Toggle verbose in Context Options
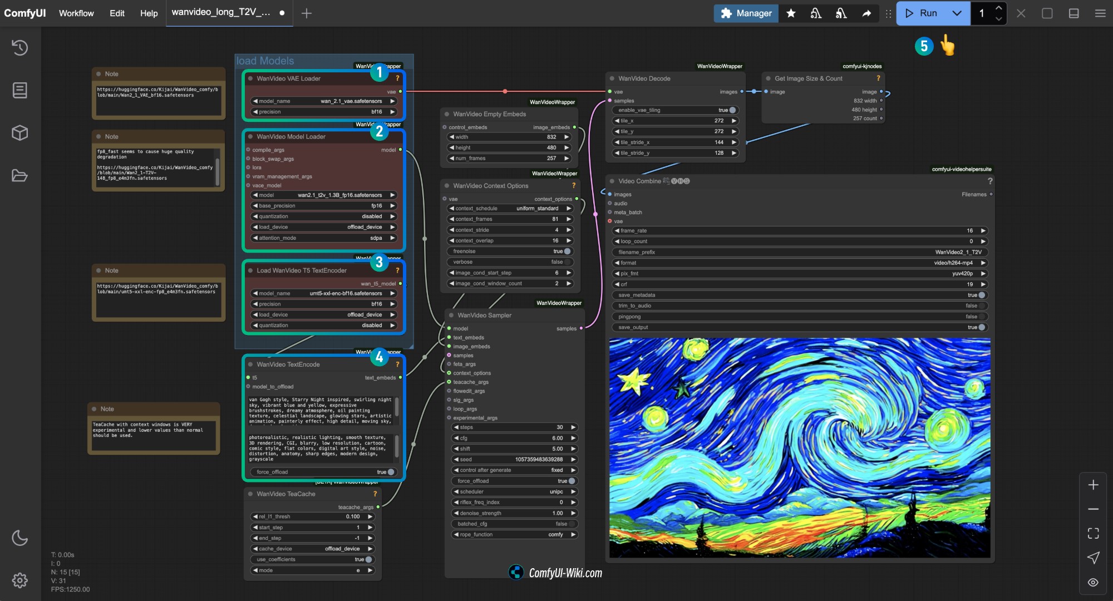The height and width of the screenshot is (601, 1113). (x=510, y=262)
